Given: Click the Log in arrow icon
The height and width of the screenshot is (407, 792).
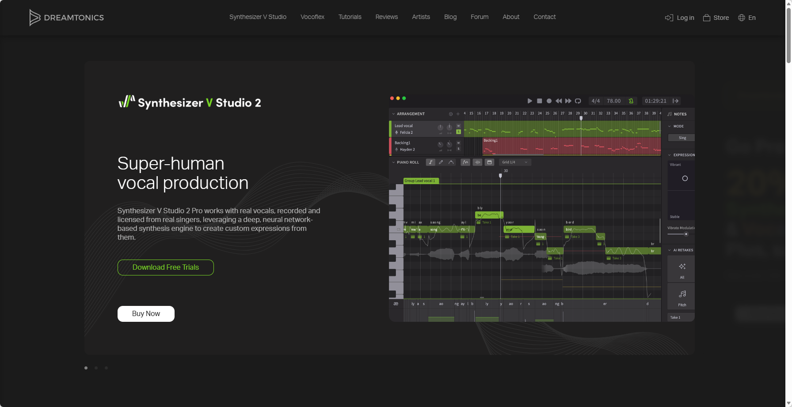Looking at the screenshot, I should pos(669,18).
